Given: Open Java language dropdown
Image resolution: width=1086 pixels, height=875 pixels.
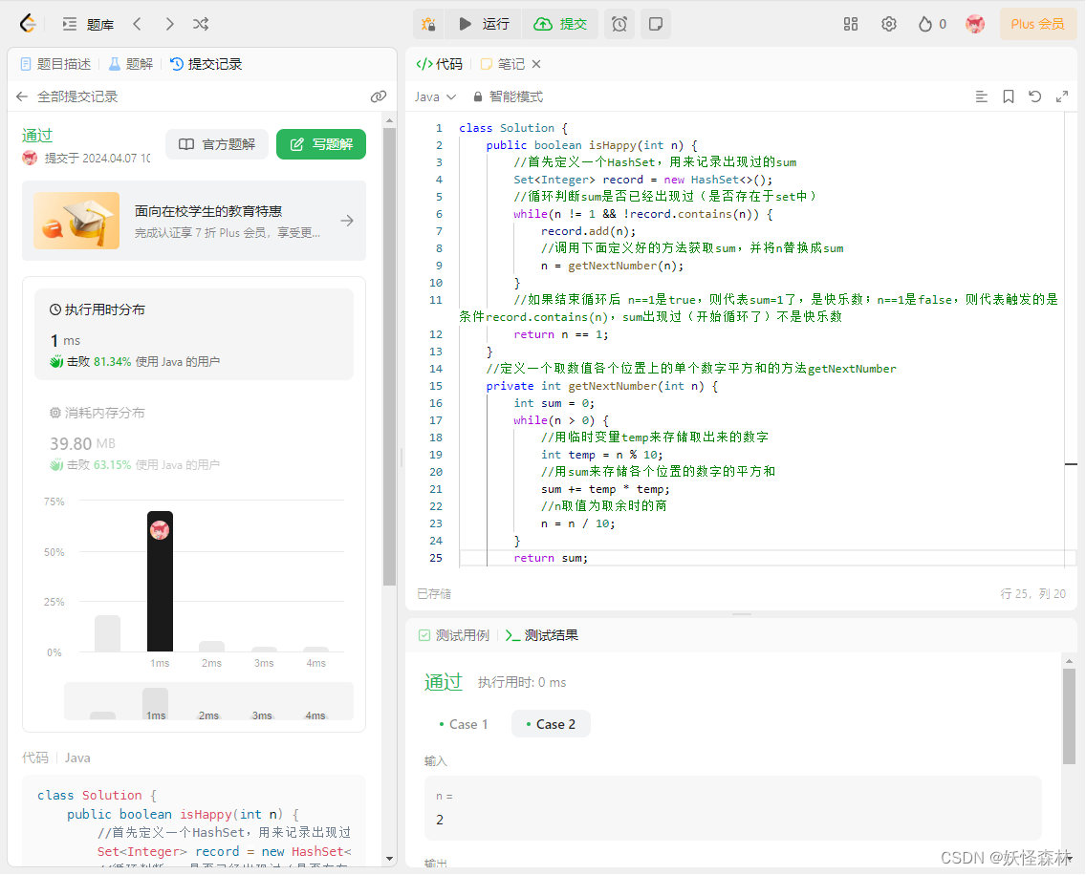Looking at the screenshot, I should pos(435,96).
